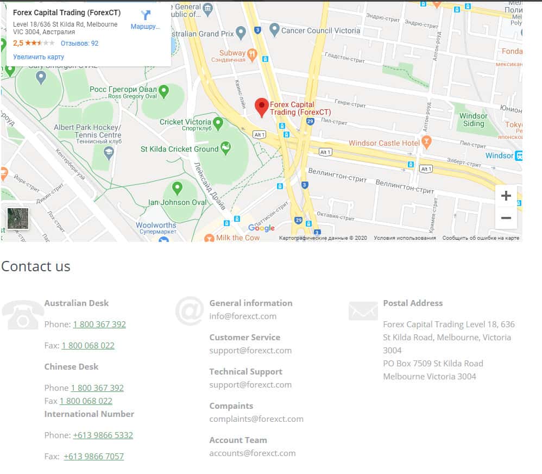Screen dimensions: 542x474
Task: Click the Subway restaurant map marker
Action: point(252,54)
